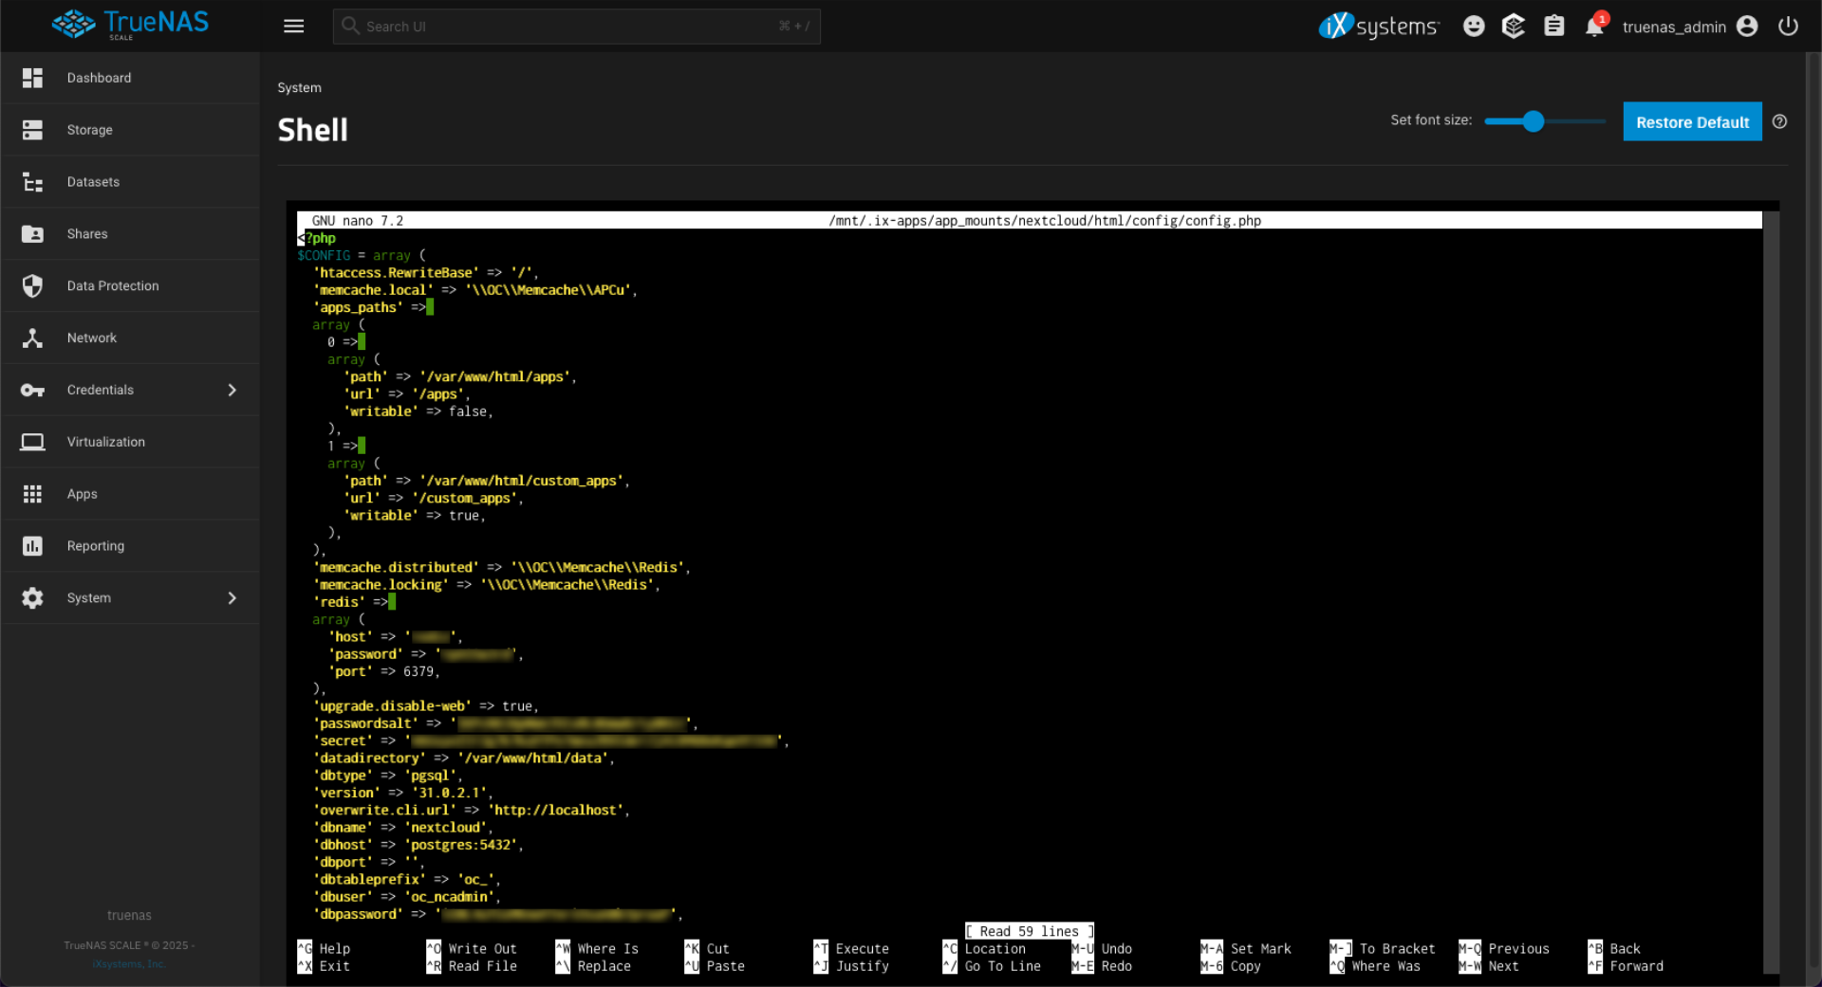Open the alerts bell notifications
The height and width of the screenshot is (987, 1822).
point(1594,27)
